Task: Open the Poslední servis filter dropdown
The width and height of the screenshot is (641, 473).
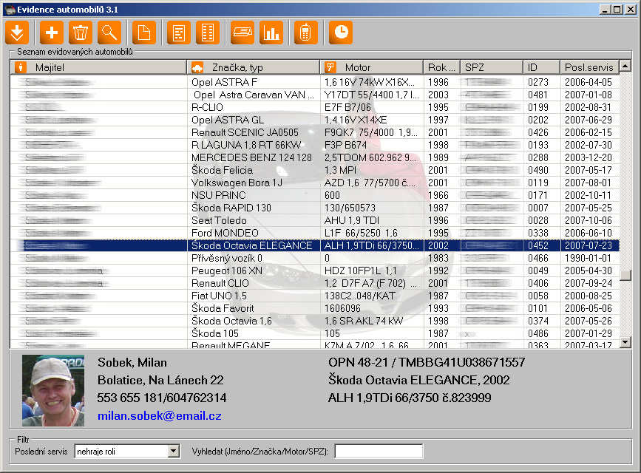Action: click(x=174, y=452)
